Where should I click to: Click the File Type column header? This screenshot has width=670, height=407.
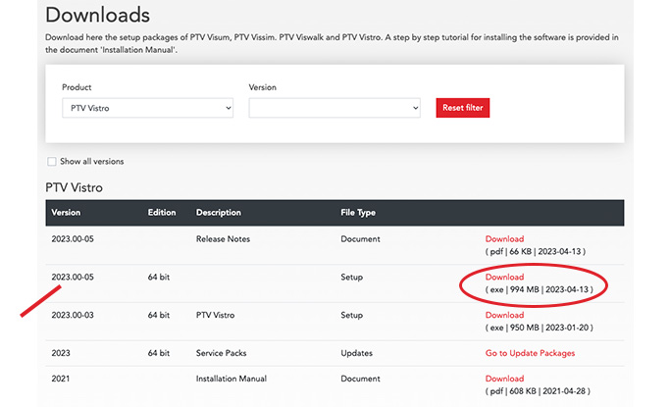pos(358,212)
